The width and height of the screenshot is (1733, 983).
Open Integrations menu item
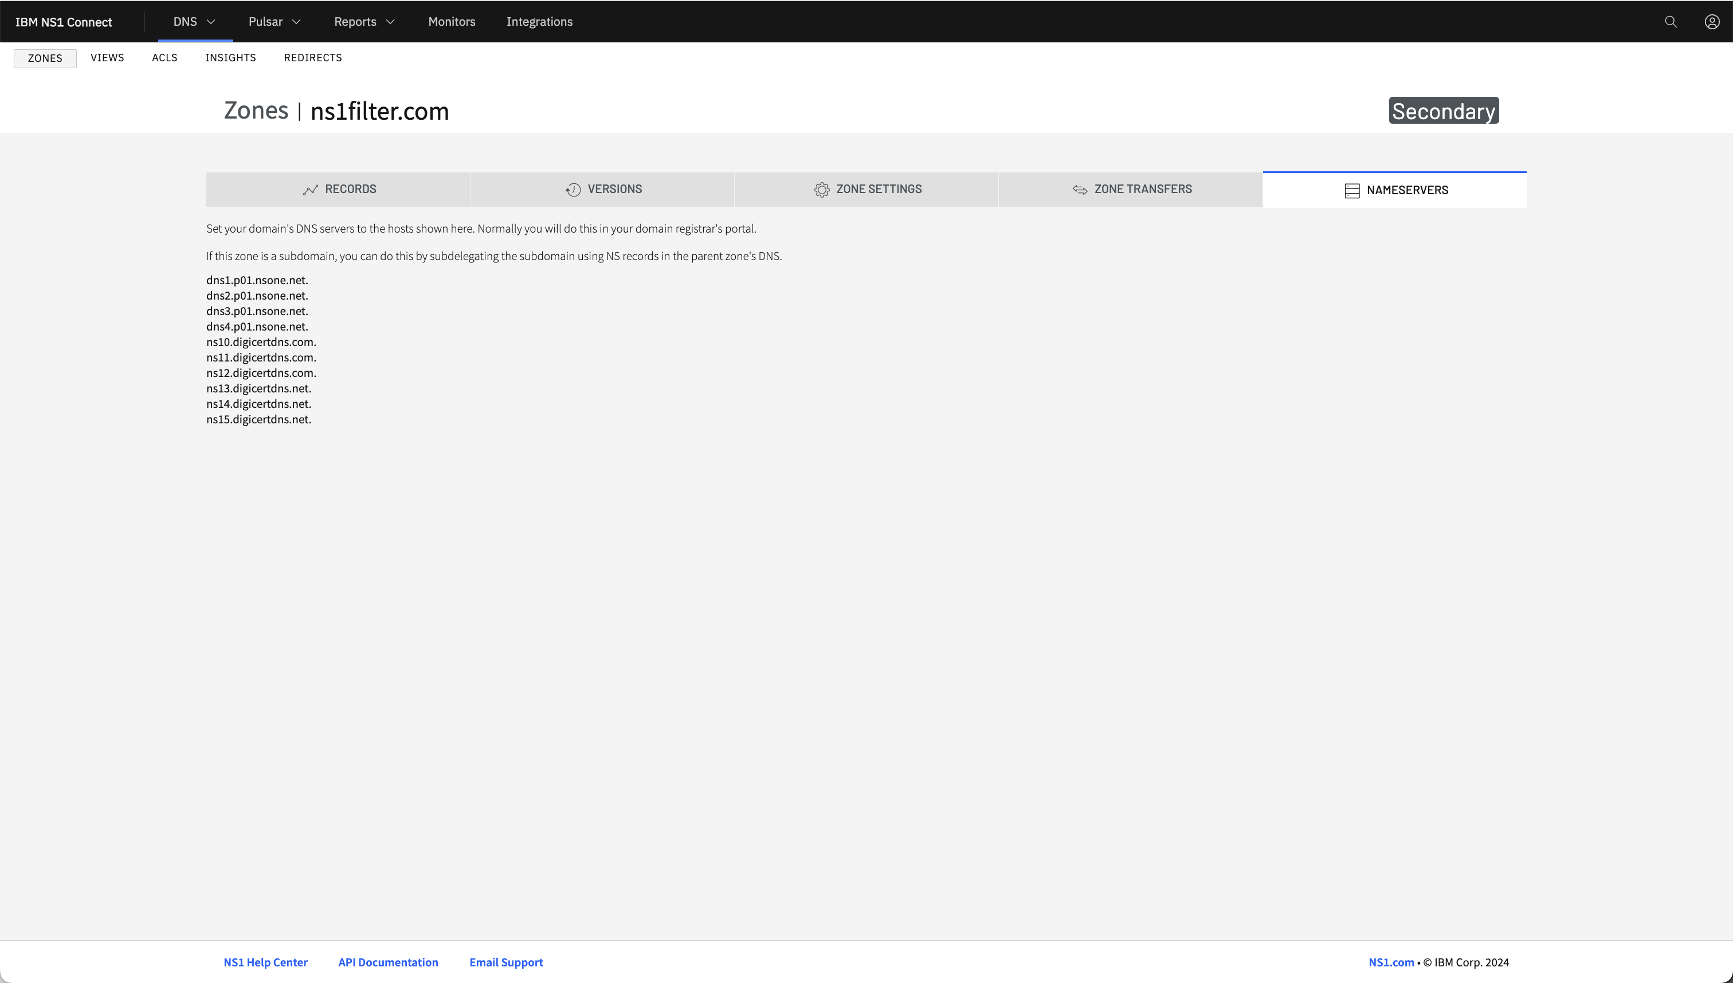[539, 21]
